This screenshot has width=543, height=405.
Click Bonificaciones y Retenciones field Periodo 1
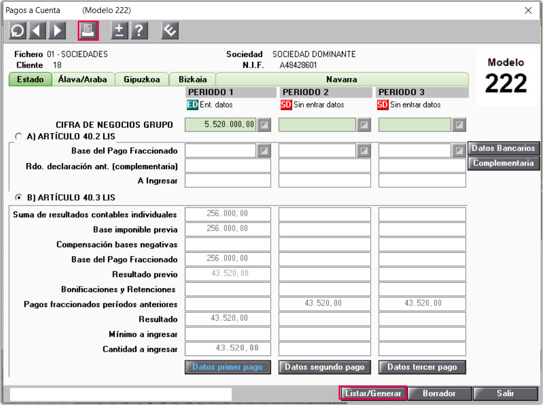[228, 289]
